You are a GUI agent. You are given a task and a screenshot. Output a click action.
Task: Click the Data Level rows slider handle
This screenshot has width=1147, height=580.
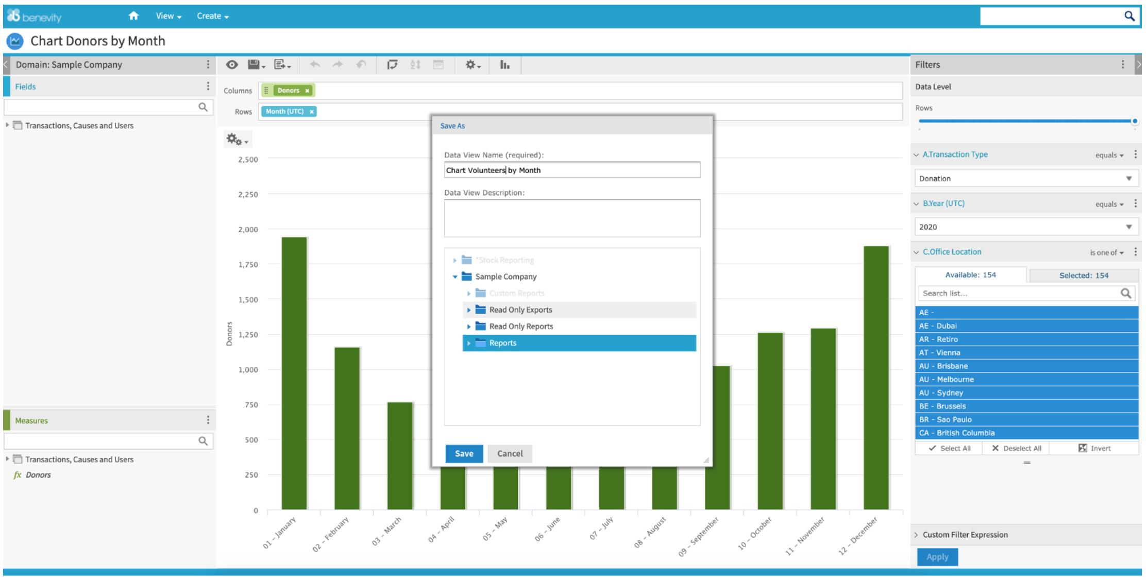pos(1135,121)
